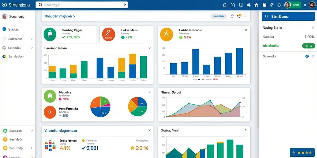Select the Sarlv koon radio option
The image size is (317, 158).
coord(4,39)
